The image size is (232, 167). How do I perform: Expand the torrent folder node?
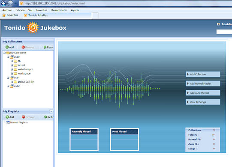tap(12, 65)
